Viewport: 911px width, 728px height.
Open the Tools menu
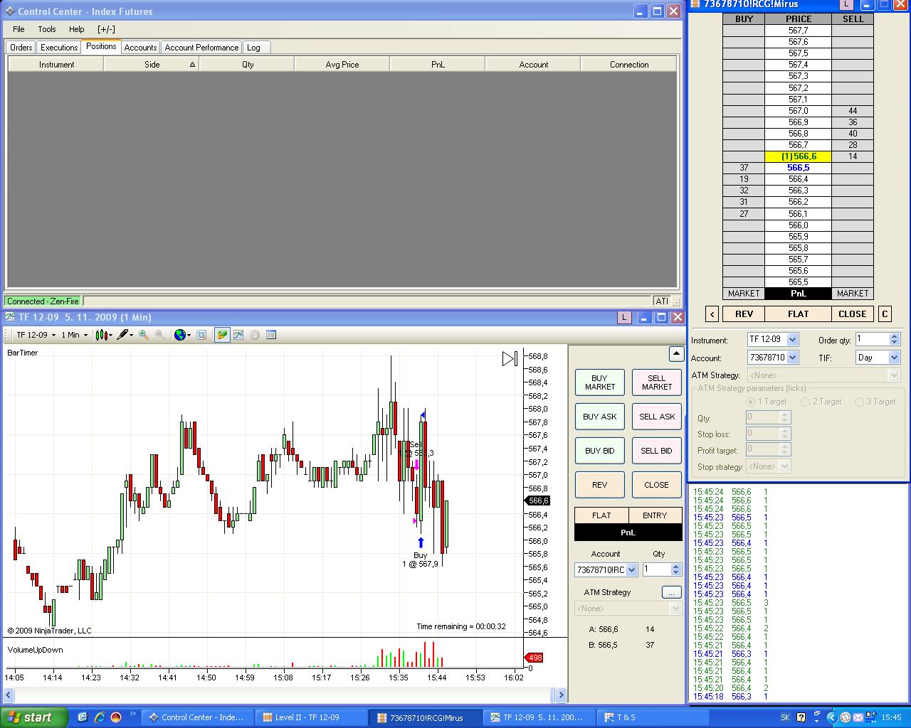(x=47, y=29)
